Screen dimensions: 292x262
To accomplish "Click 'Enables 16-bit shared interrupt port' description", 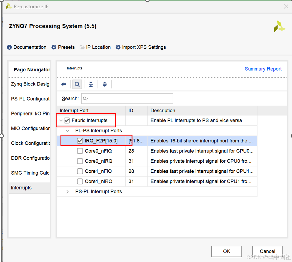I will (x=201, y=141).
